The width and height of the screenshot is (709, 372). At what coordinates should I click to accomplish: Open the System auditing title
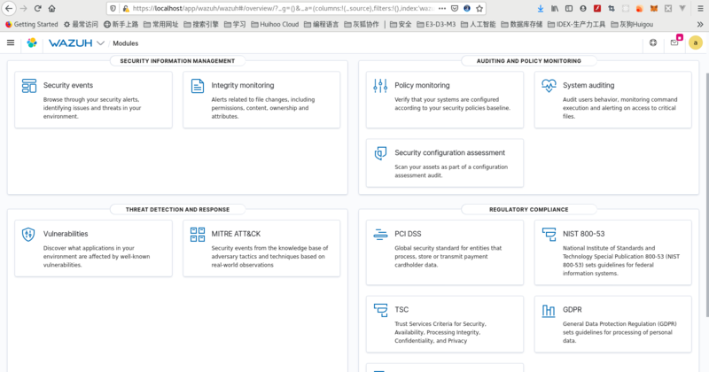point(588,85)
